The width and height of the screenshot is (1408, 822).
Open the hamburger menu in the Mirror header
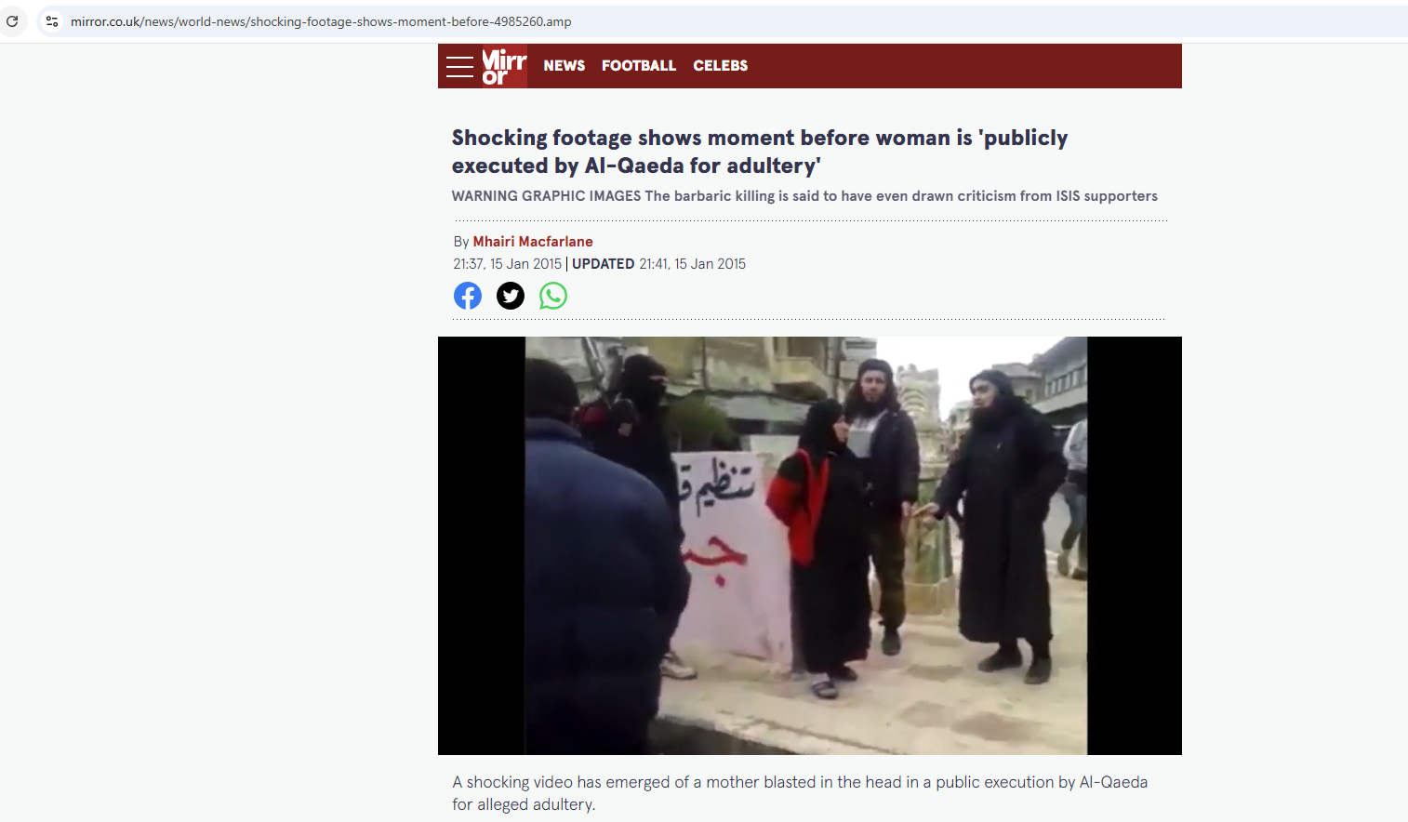point(459,66)
